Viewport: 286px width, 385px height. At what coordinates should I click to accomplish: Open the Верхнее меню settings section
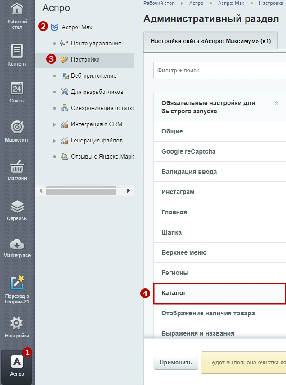coord(219,252)
